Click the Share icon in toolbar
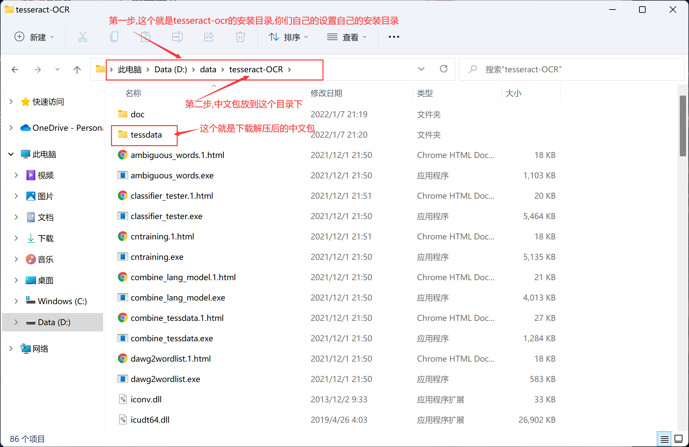The image size is (689, 447). [209, 37]
